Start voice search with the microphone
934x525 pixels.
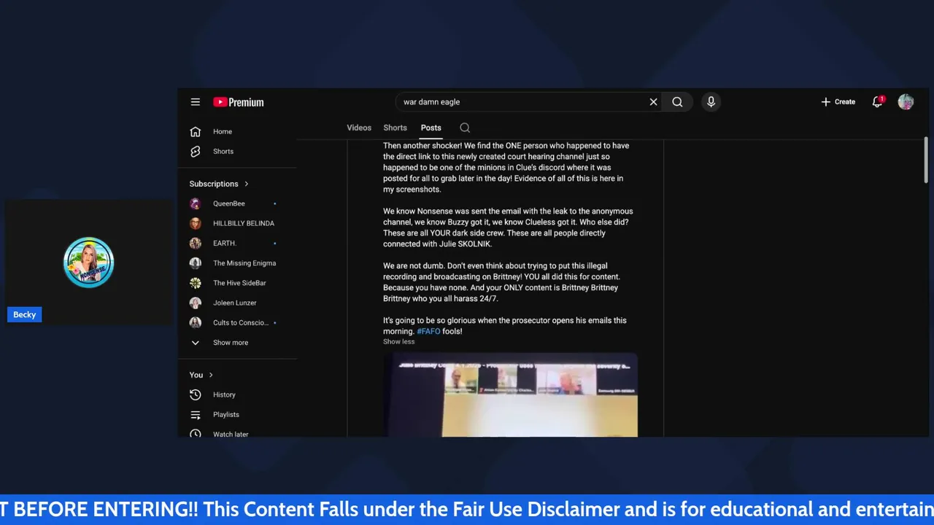pyautogui.click(x=711, y=102)
